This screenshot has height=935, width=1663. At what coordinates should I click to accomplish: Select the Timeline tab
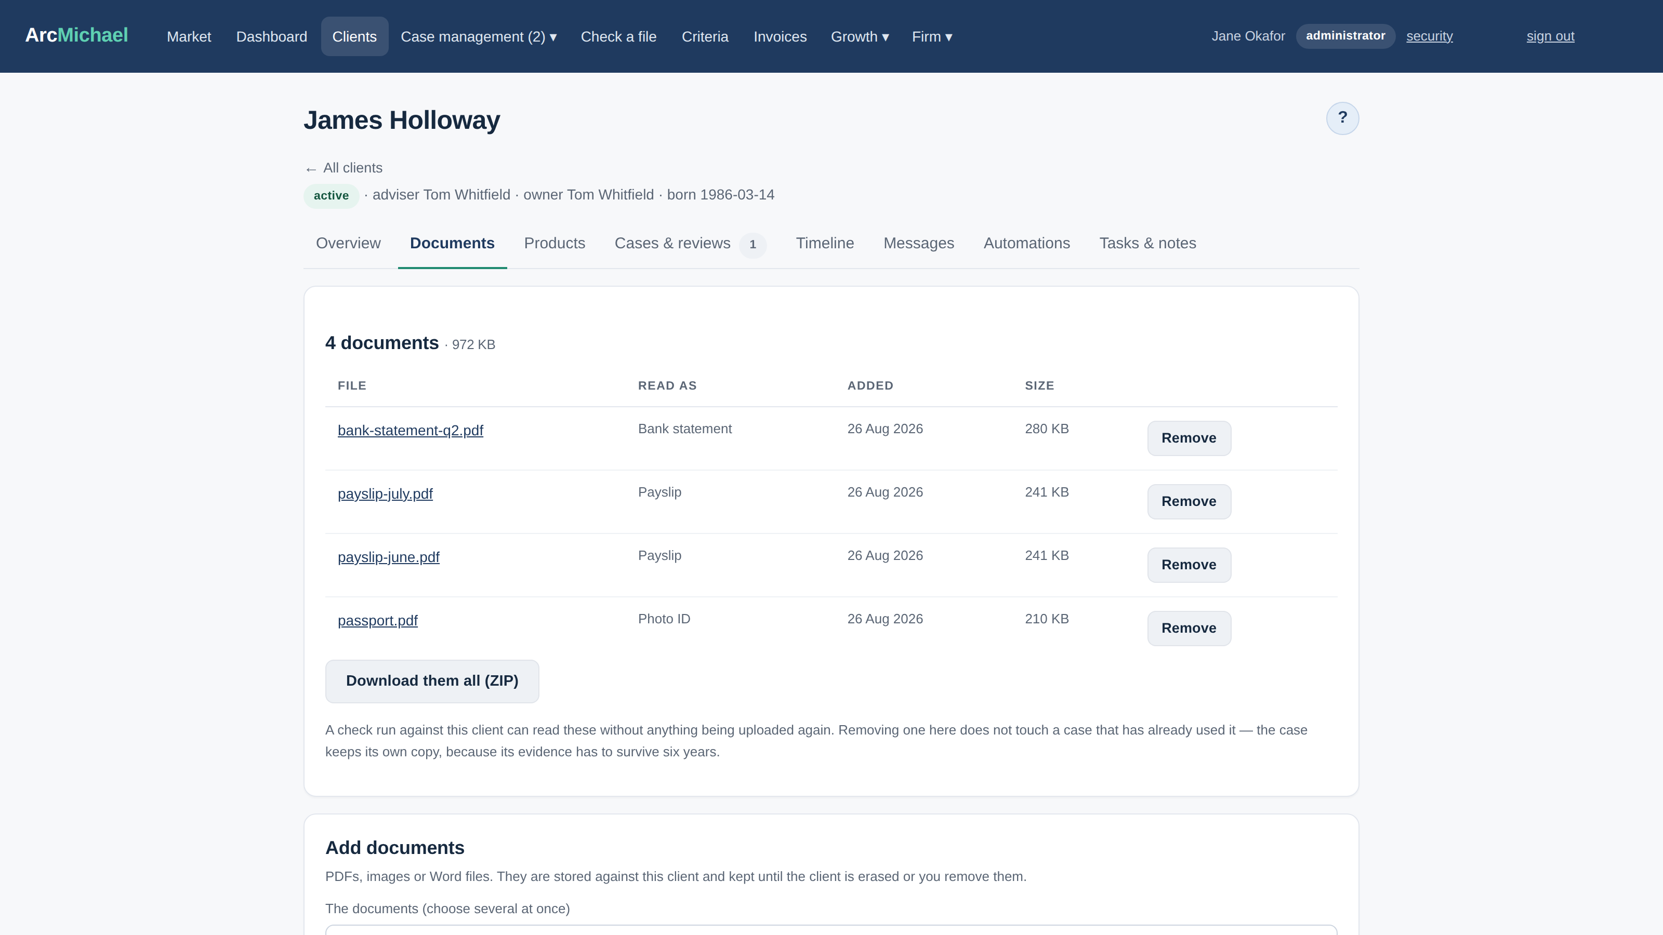[x=824, y=243]
